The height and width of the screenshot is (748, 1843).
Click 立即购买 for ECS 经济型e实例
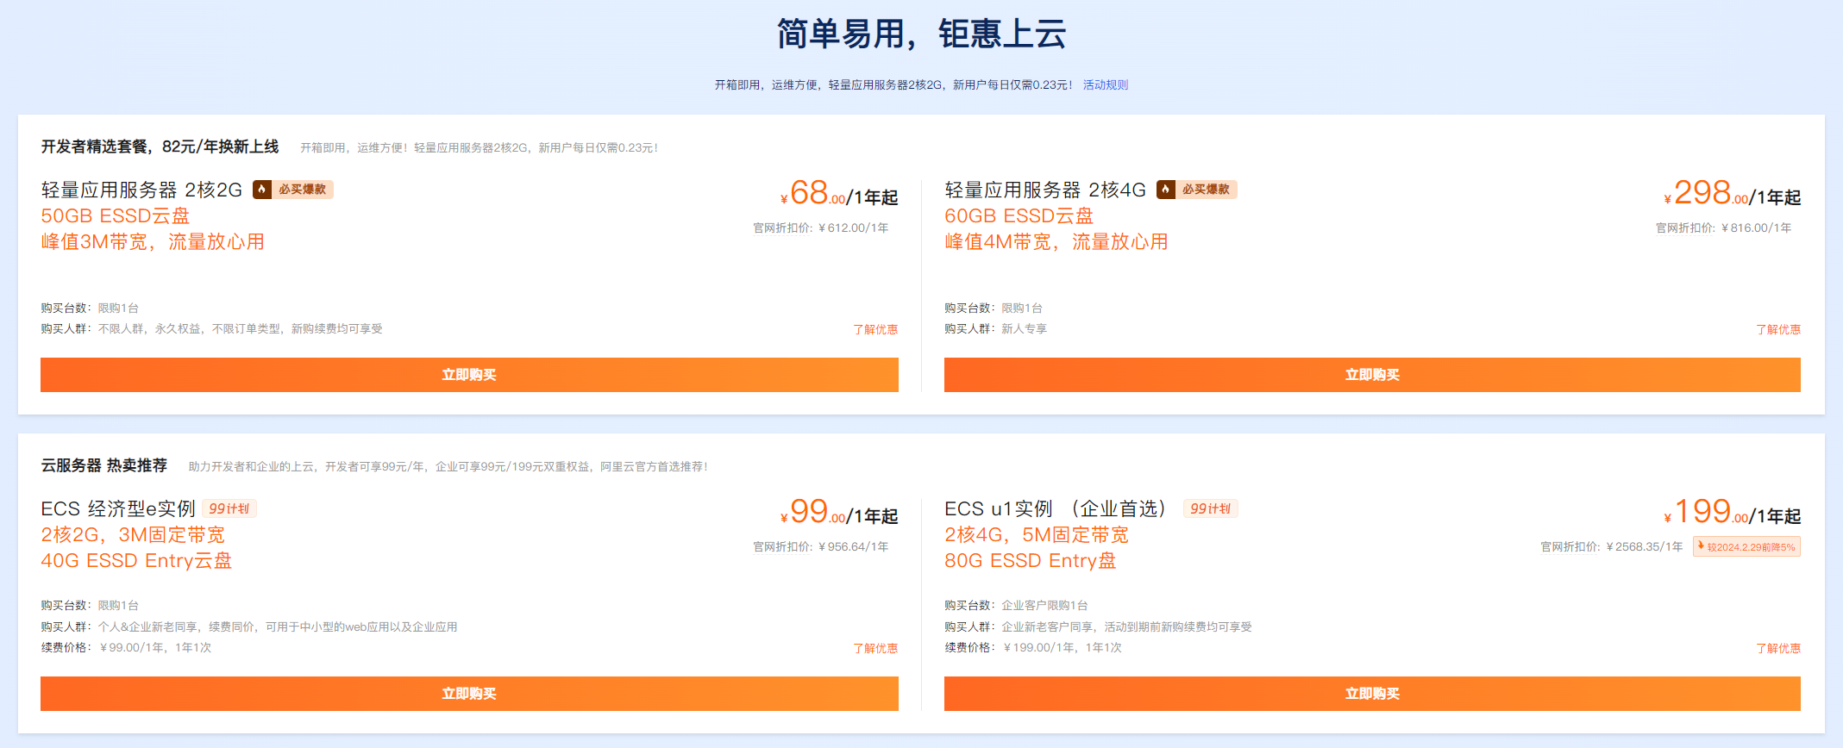click(x=469, y=694)
